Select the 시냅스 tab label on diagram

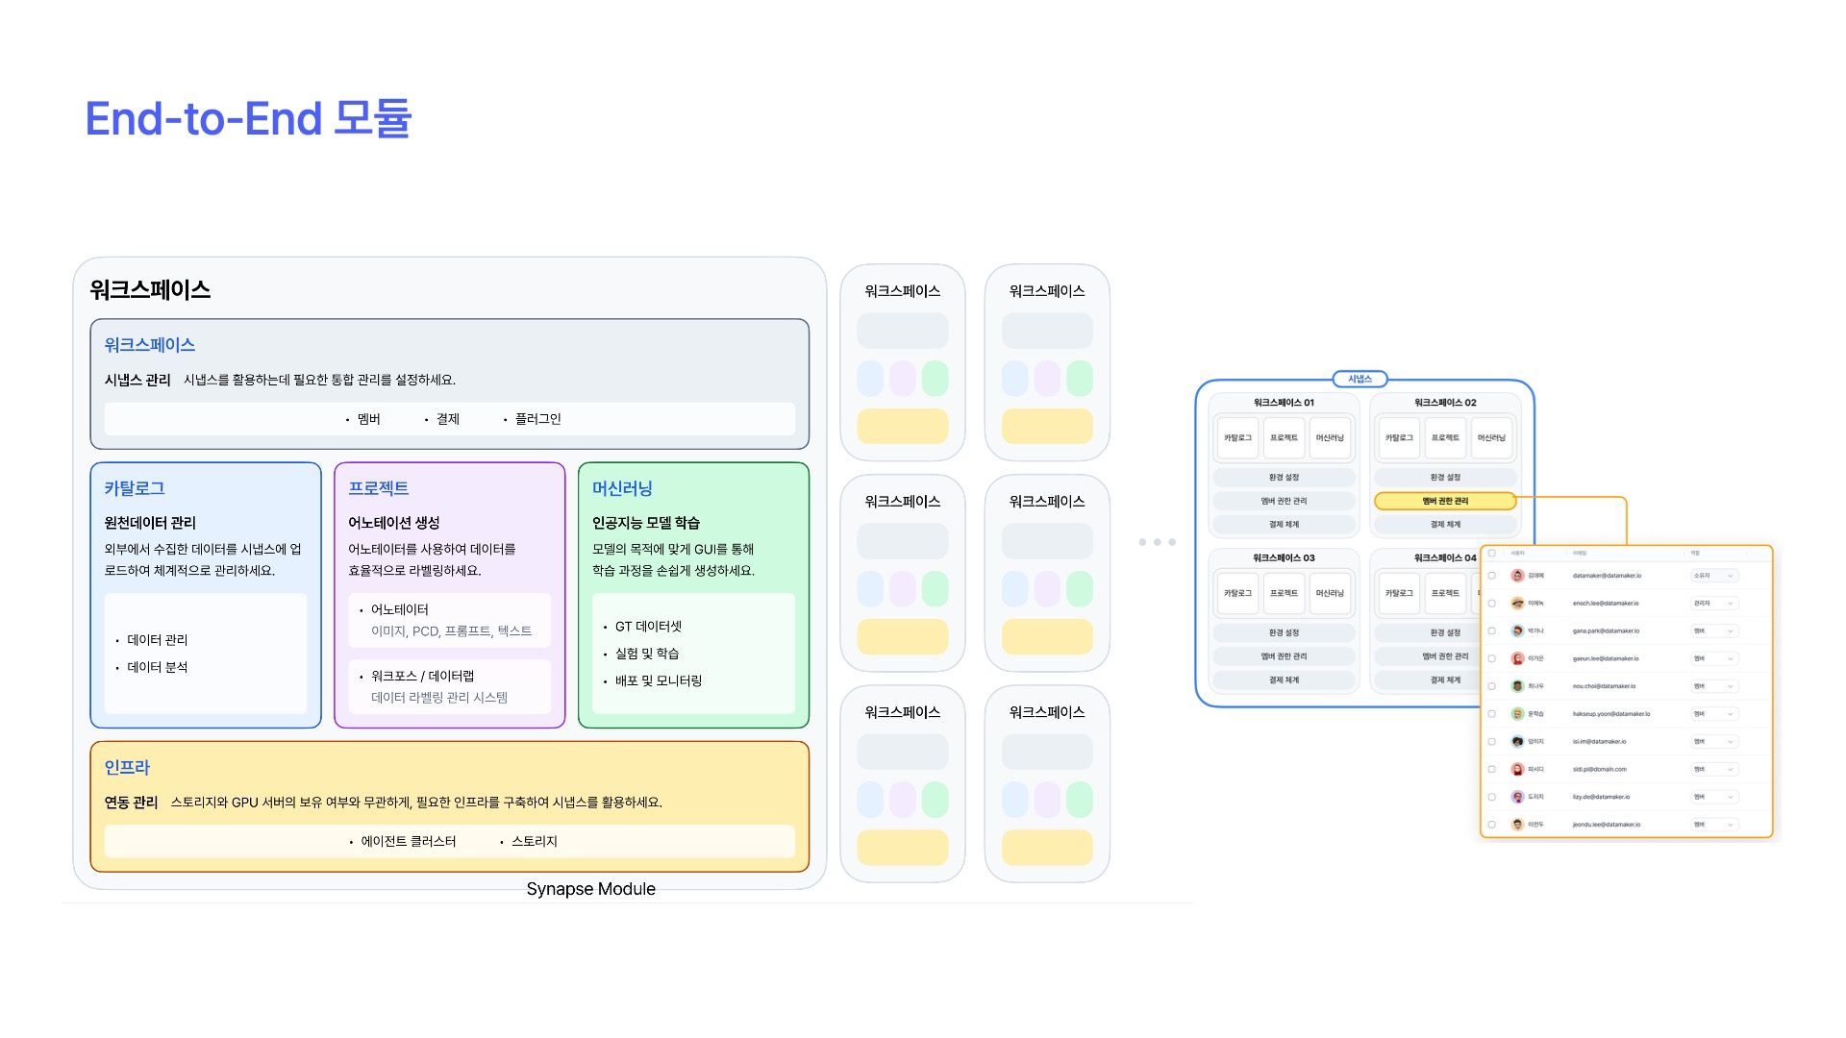pyautogui.click(x=1360, y=379)
